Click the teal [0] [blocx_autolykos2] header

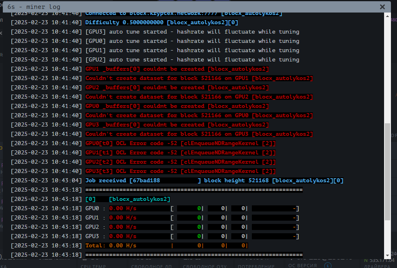(128, 199)
